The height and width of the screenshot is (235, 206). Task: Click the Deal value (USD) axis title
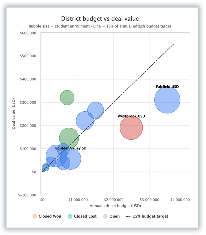[x=13, y=114]
